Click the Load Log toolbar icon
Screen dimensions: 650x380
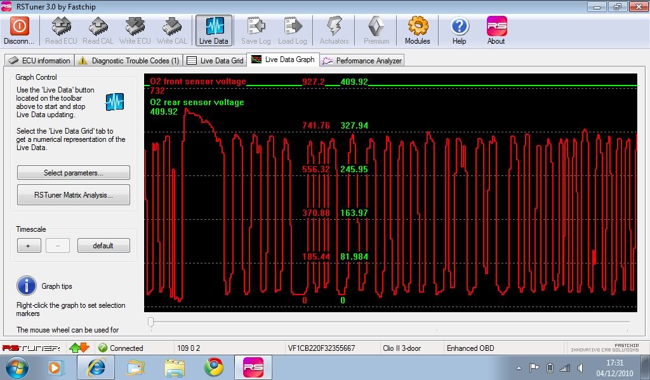tap(292, 30)
